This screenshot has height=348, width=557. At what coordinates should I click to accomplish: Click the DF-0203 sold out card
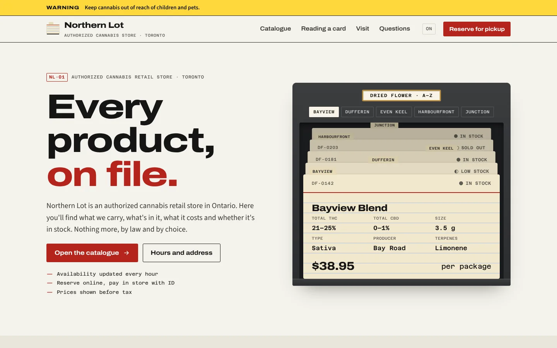(402, 146)
